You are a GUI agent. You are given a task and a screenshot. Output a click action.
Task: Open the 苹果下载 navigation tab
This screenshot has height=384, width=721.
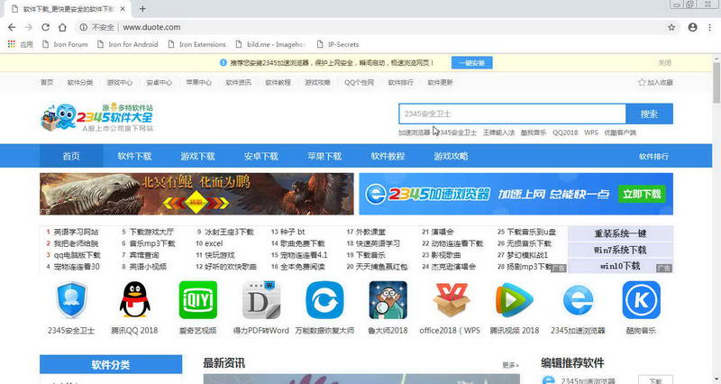point(324,156)
